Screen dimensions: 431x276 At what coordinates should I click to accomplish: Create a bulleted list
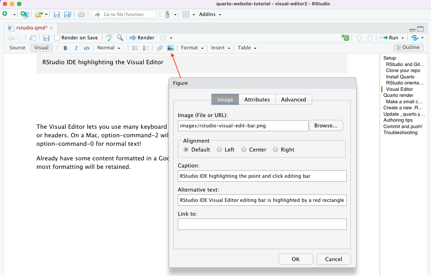pos(135,48)
